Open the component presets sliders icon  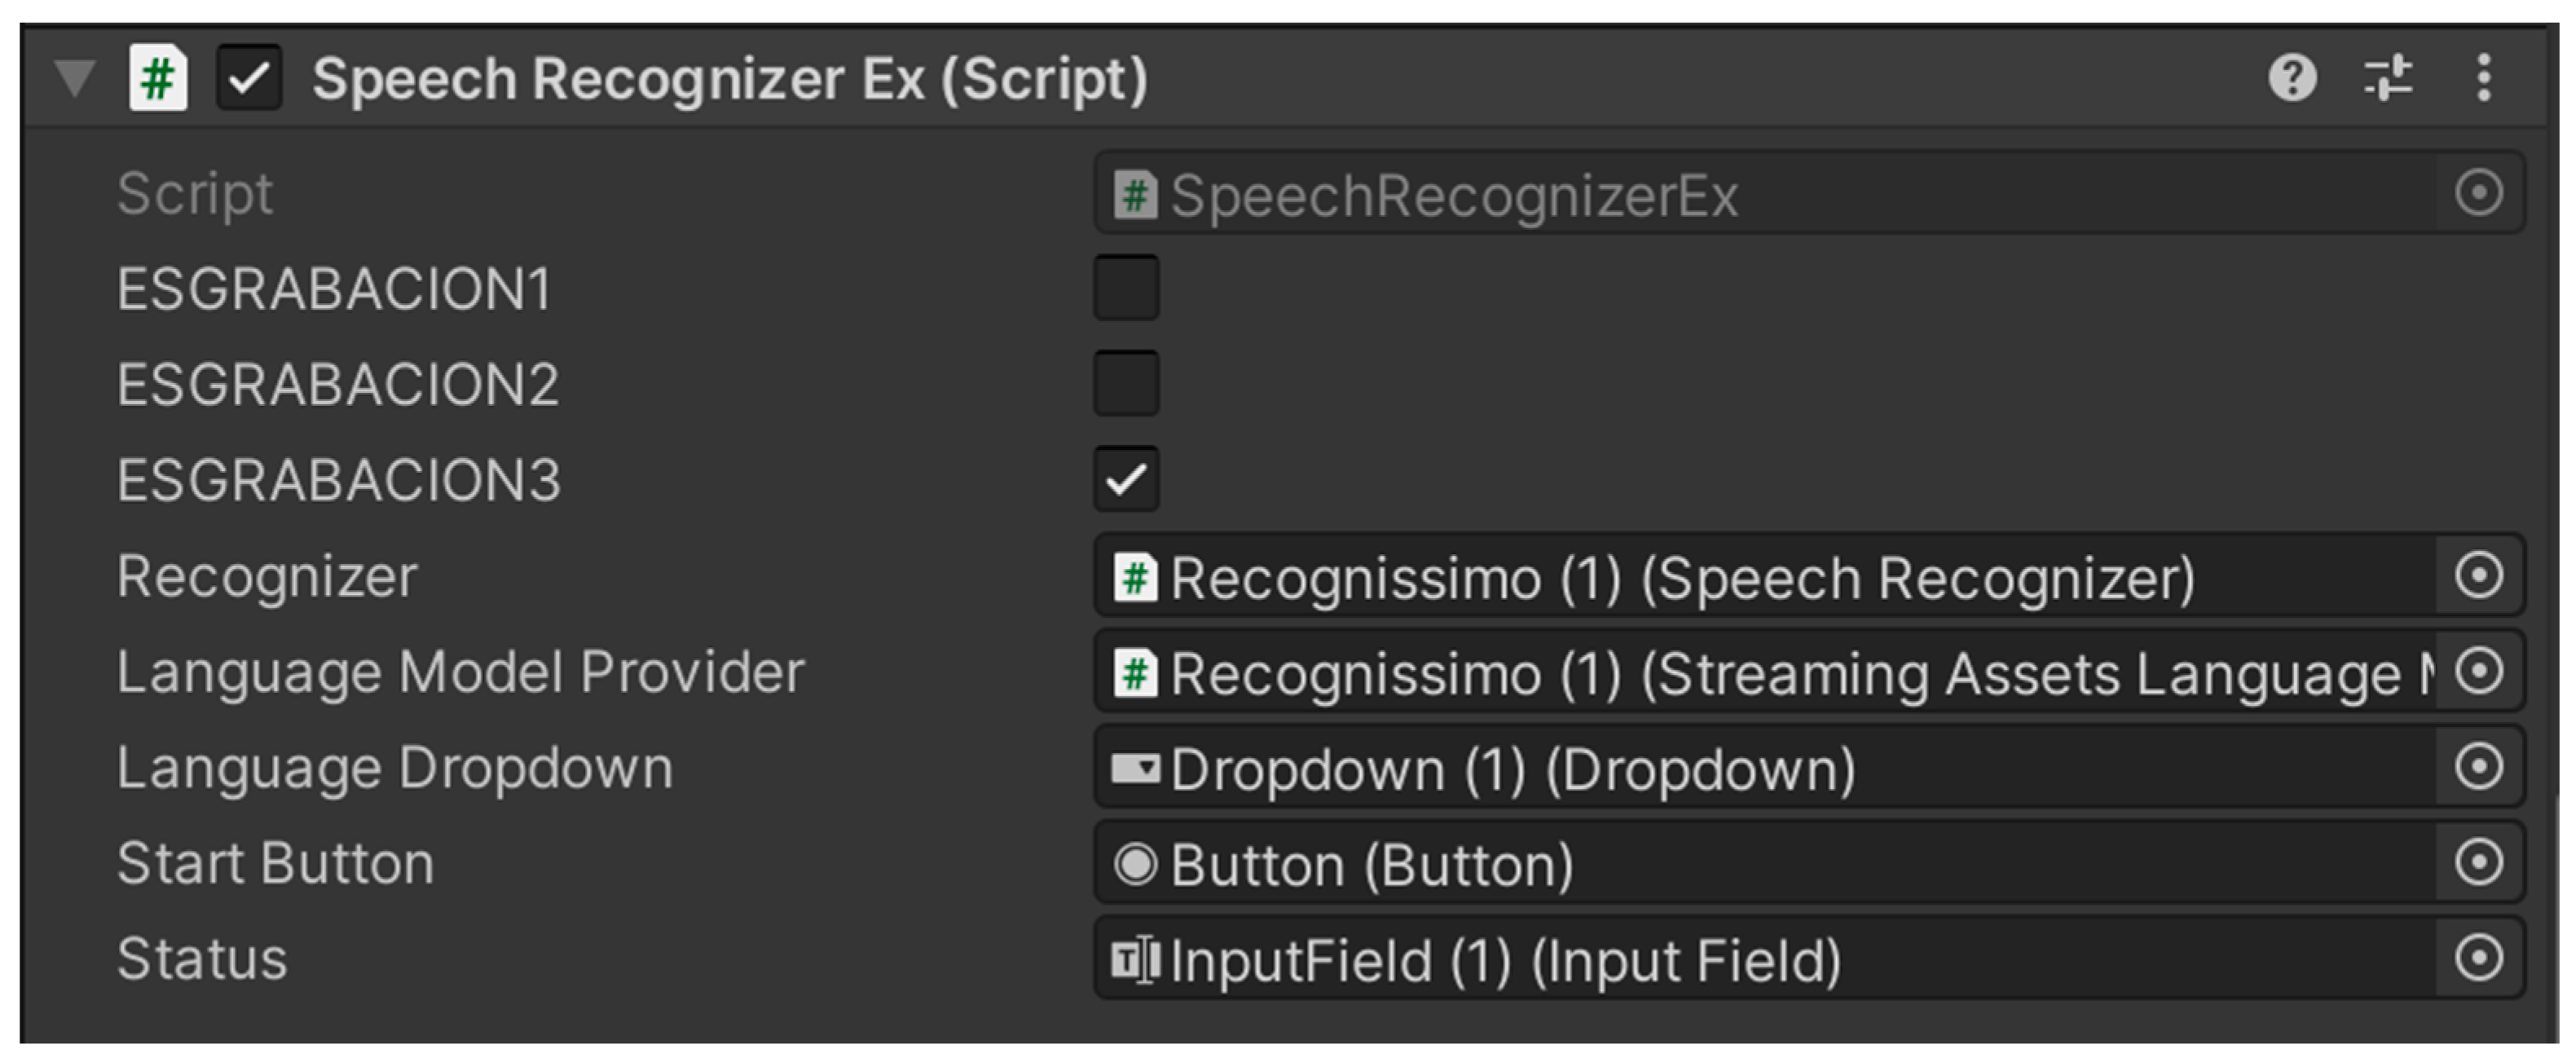pyautogui.click(x=2388, y=78)
